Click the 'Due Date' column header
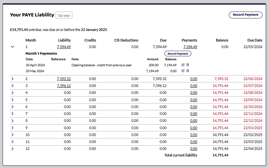Image resolution: width=269 pixels, height=168 pixels. [x=255, y=40]
